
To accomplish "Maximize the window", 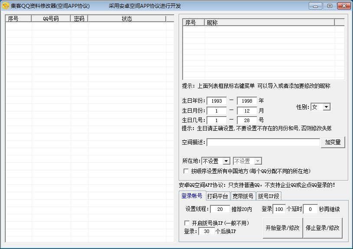I will pyautogui.click(x=330, y=6).
